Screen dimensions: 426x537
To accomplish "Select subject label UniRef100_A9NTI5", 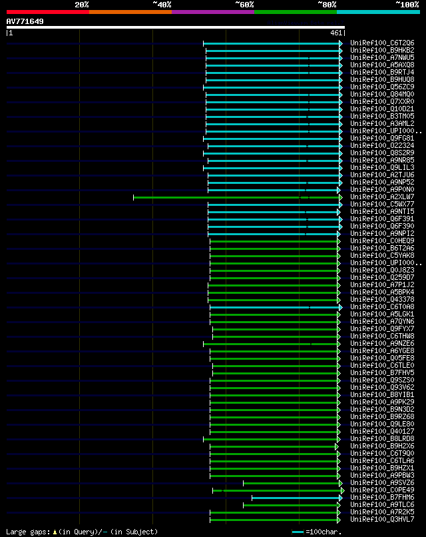I will coord(382,211).
